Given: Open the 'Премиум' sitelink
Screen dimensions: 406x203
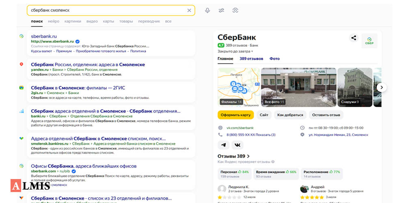Looking at the screenshot, I should pos(64,51).
